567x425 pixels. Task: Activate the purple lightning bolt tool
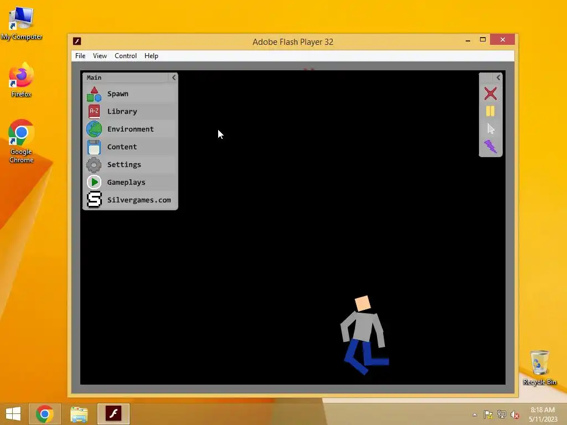[491, 146]
